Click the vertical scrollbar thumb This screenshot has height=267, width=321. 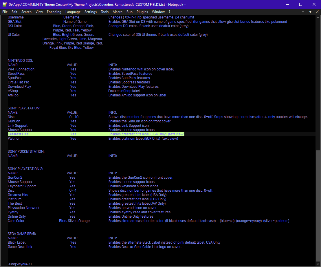(318, 206)
